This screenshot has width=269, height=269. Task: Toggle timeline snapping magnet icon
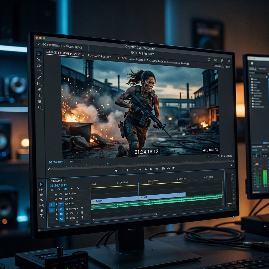tap(59, 189)
